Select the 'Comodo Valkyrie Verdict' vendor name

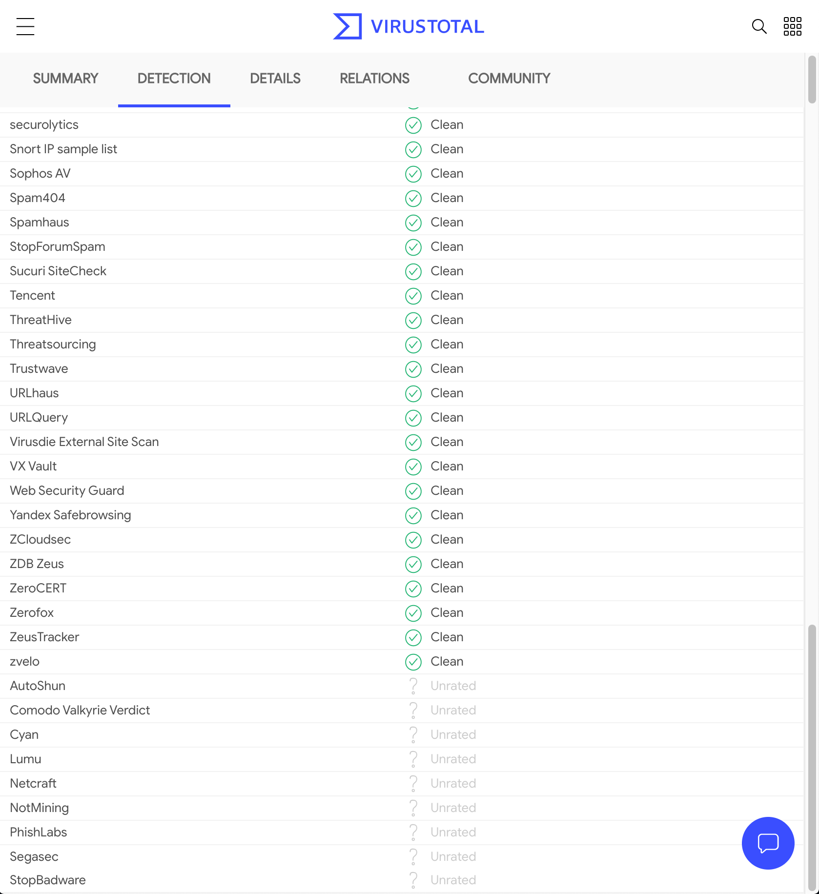[x=80, y=710]
